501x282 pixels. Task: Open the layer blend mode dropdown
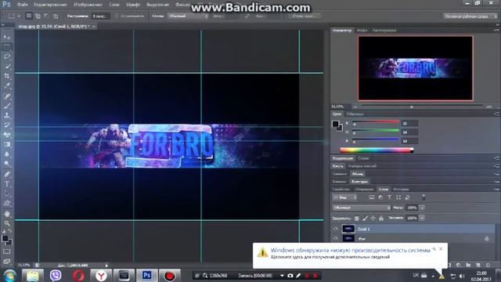coord(362,208)
